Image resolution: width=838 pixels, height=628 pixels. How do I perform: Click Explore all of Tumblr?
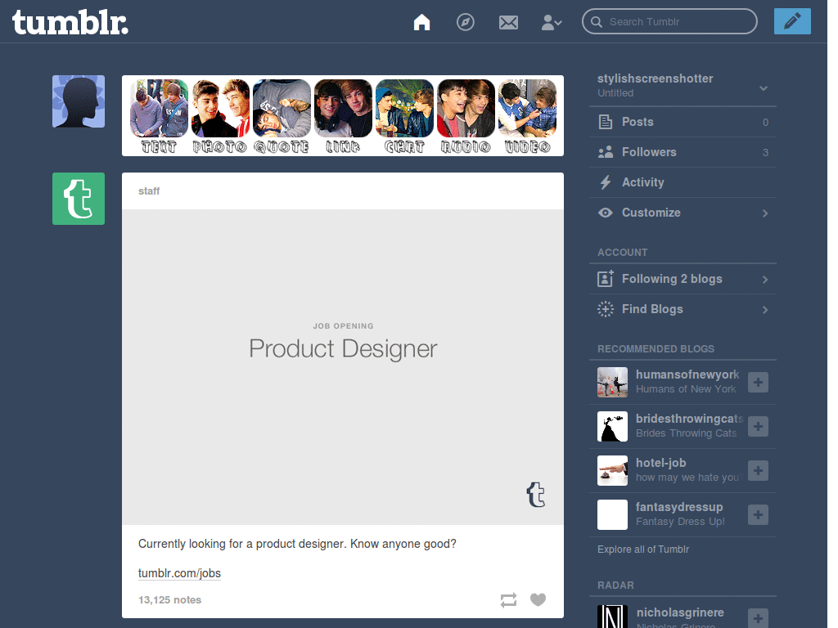643,549
